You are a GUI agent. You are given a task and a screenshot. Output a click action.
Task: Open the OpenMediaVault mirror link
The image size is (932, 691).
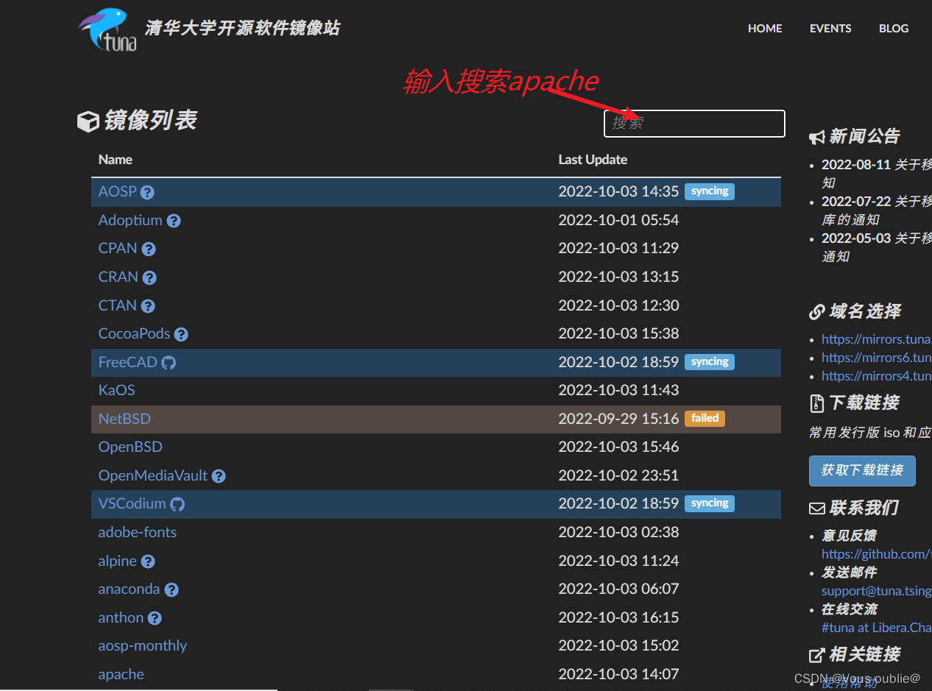tap(153, 475)
